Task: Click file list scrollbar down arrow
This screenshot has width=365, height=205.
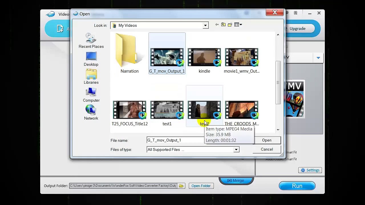Action: point(278,130)
